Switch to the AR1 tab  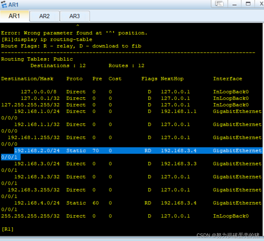[14, 16]
